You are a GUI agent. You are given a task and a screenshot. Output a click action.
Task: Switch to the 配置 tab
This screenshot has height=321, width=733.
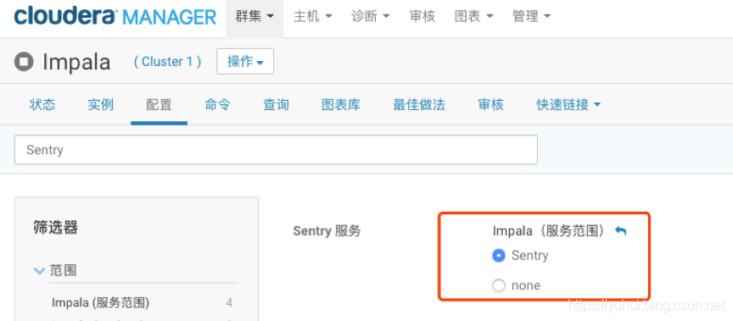[159, 104]
